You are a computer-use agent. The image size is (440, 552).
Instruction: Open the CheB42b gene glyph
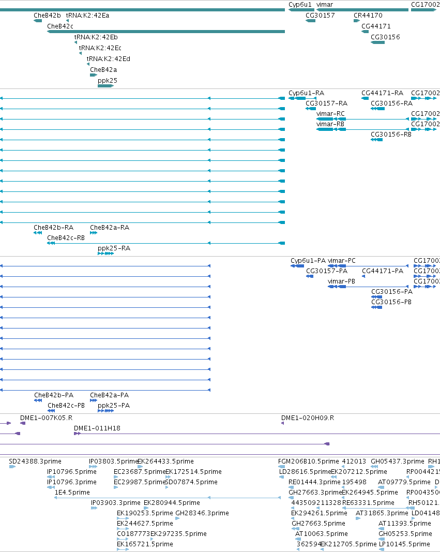[x=38, y=21]
